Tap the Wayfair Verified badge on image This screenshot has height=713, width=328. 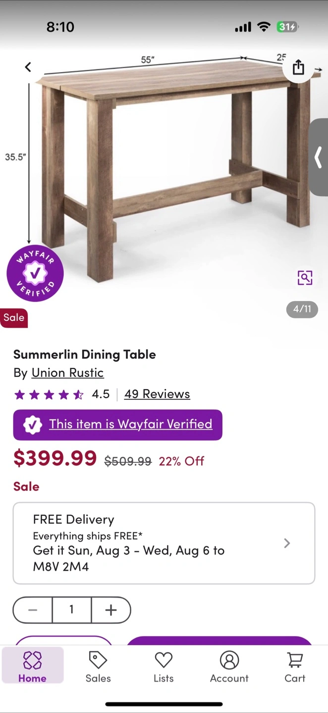(35, 273)
